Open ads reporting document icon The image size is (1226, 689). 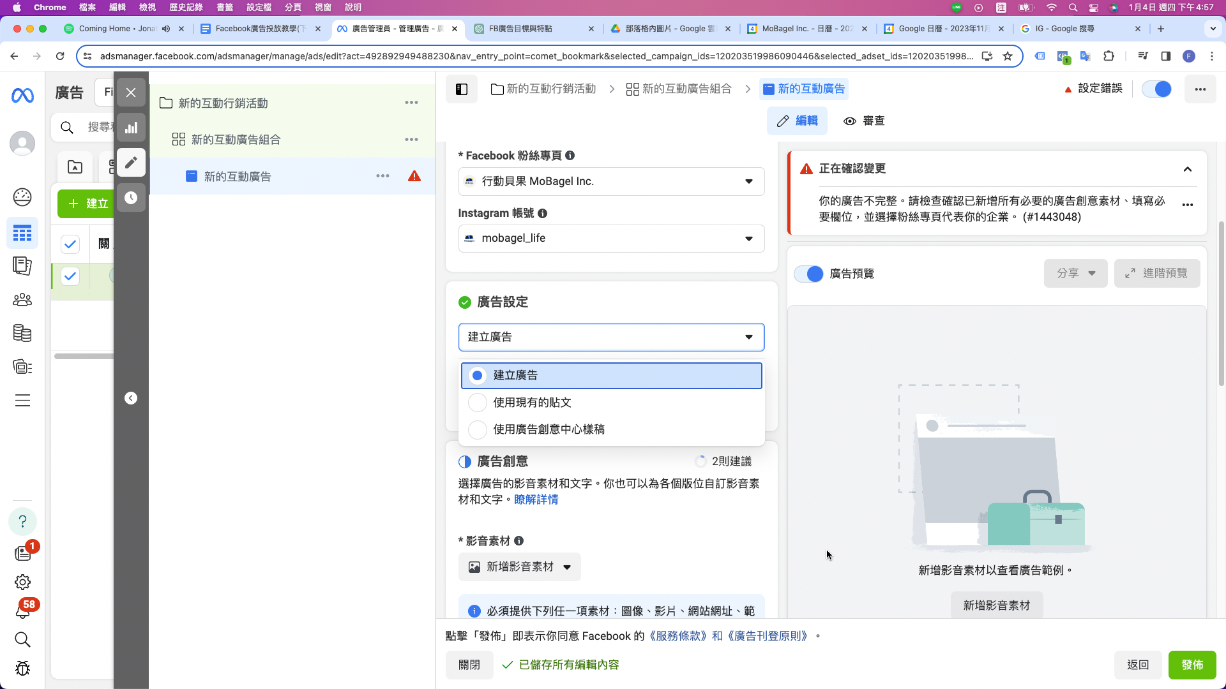(22, 266)
